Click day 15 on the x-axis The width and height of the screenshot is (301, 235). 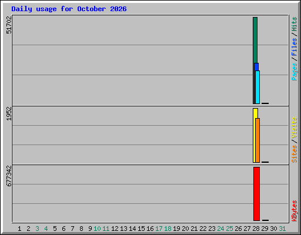(x=141, y=229)
